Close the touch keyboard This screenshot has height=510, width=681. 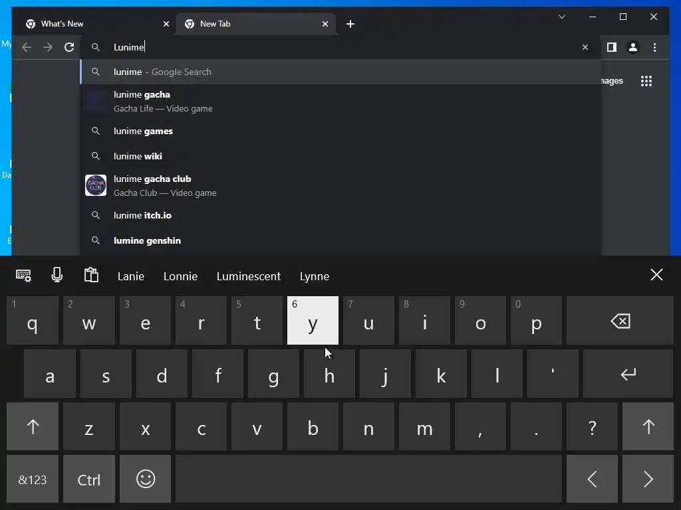pos(656,274)
